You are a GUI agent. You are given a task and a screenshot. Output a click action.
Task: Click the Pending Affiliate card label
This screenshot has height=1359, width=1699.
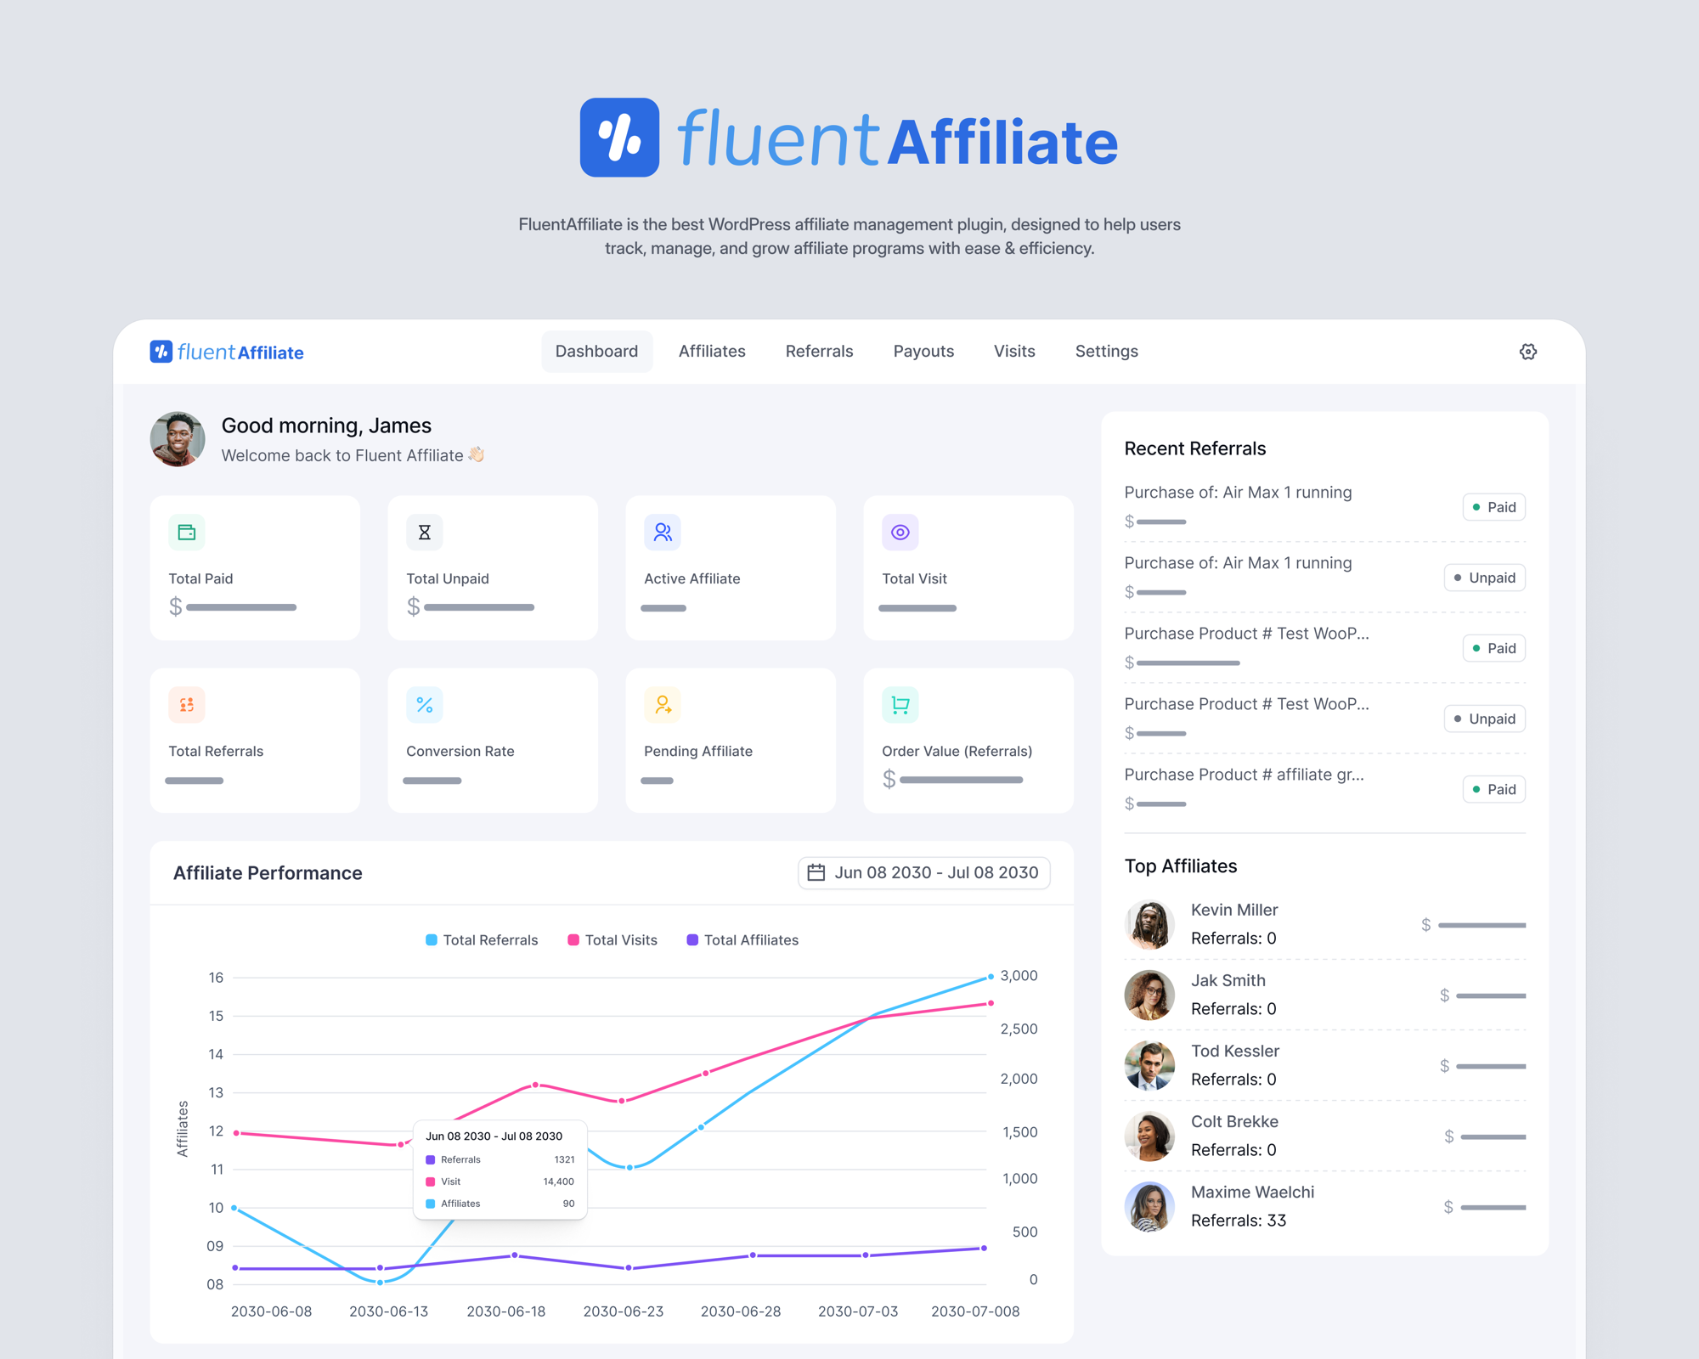pos(697,751)
